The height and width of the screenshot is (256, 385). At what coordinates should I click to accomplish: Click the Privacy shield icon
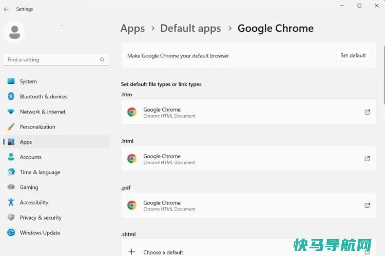point(11,217)
